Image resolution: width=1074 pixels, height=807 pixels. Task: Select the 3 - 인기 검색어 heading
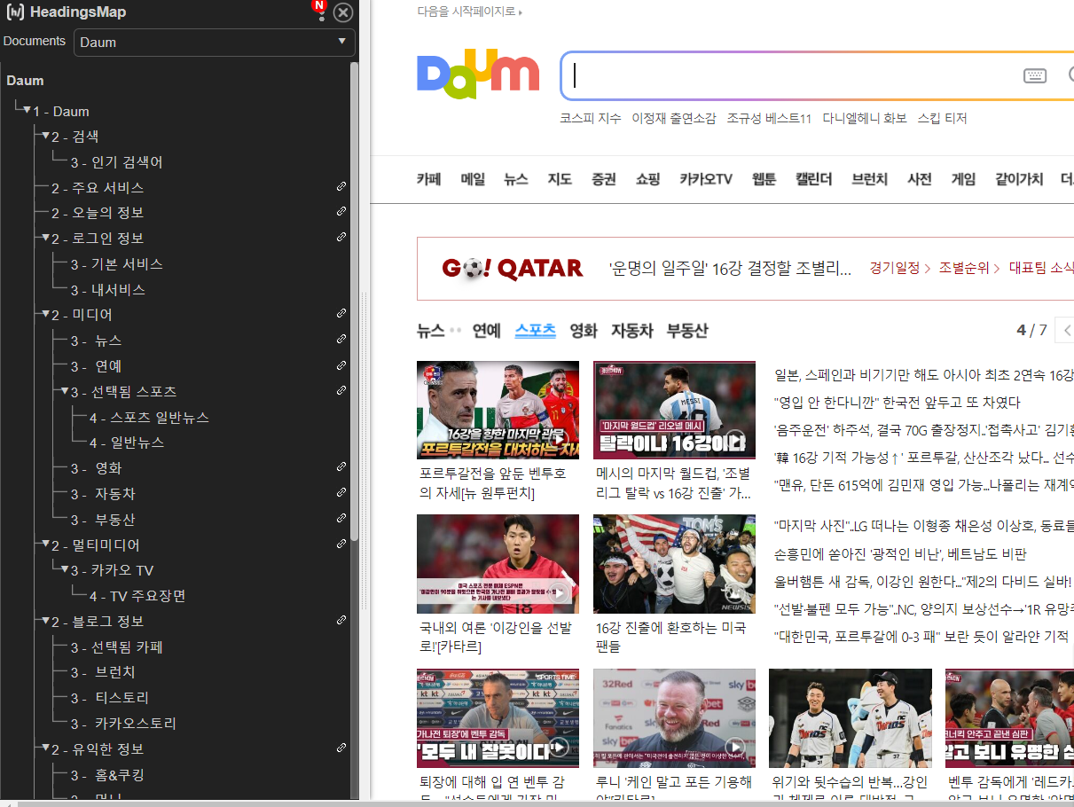(x=117, y=162)
